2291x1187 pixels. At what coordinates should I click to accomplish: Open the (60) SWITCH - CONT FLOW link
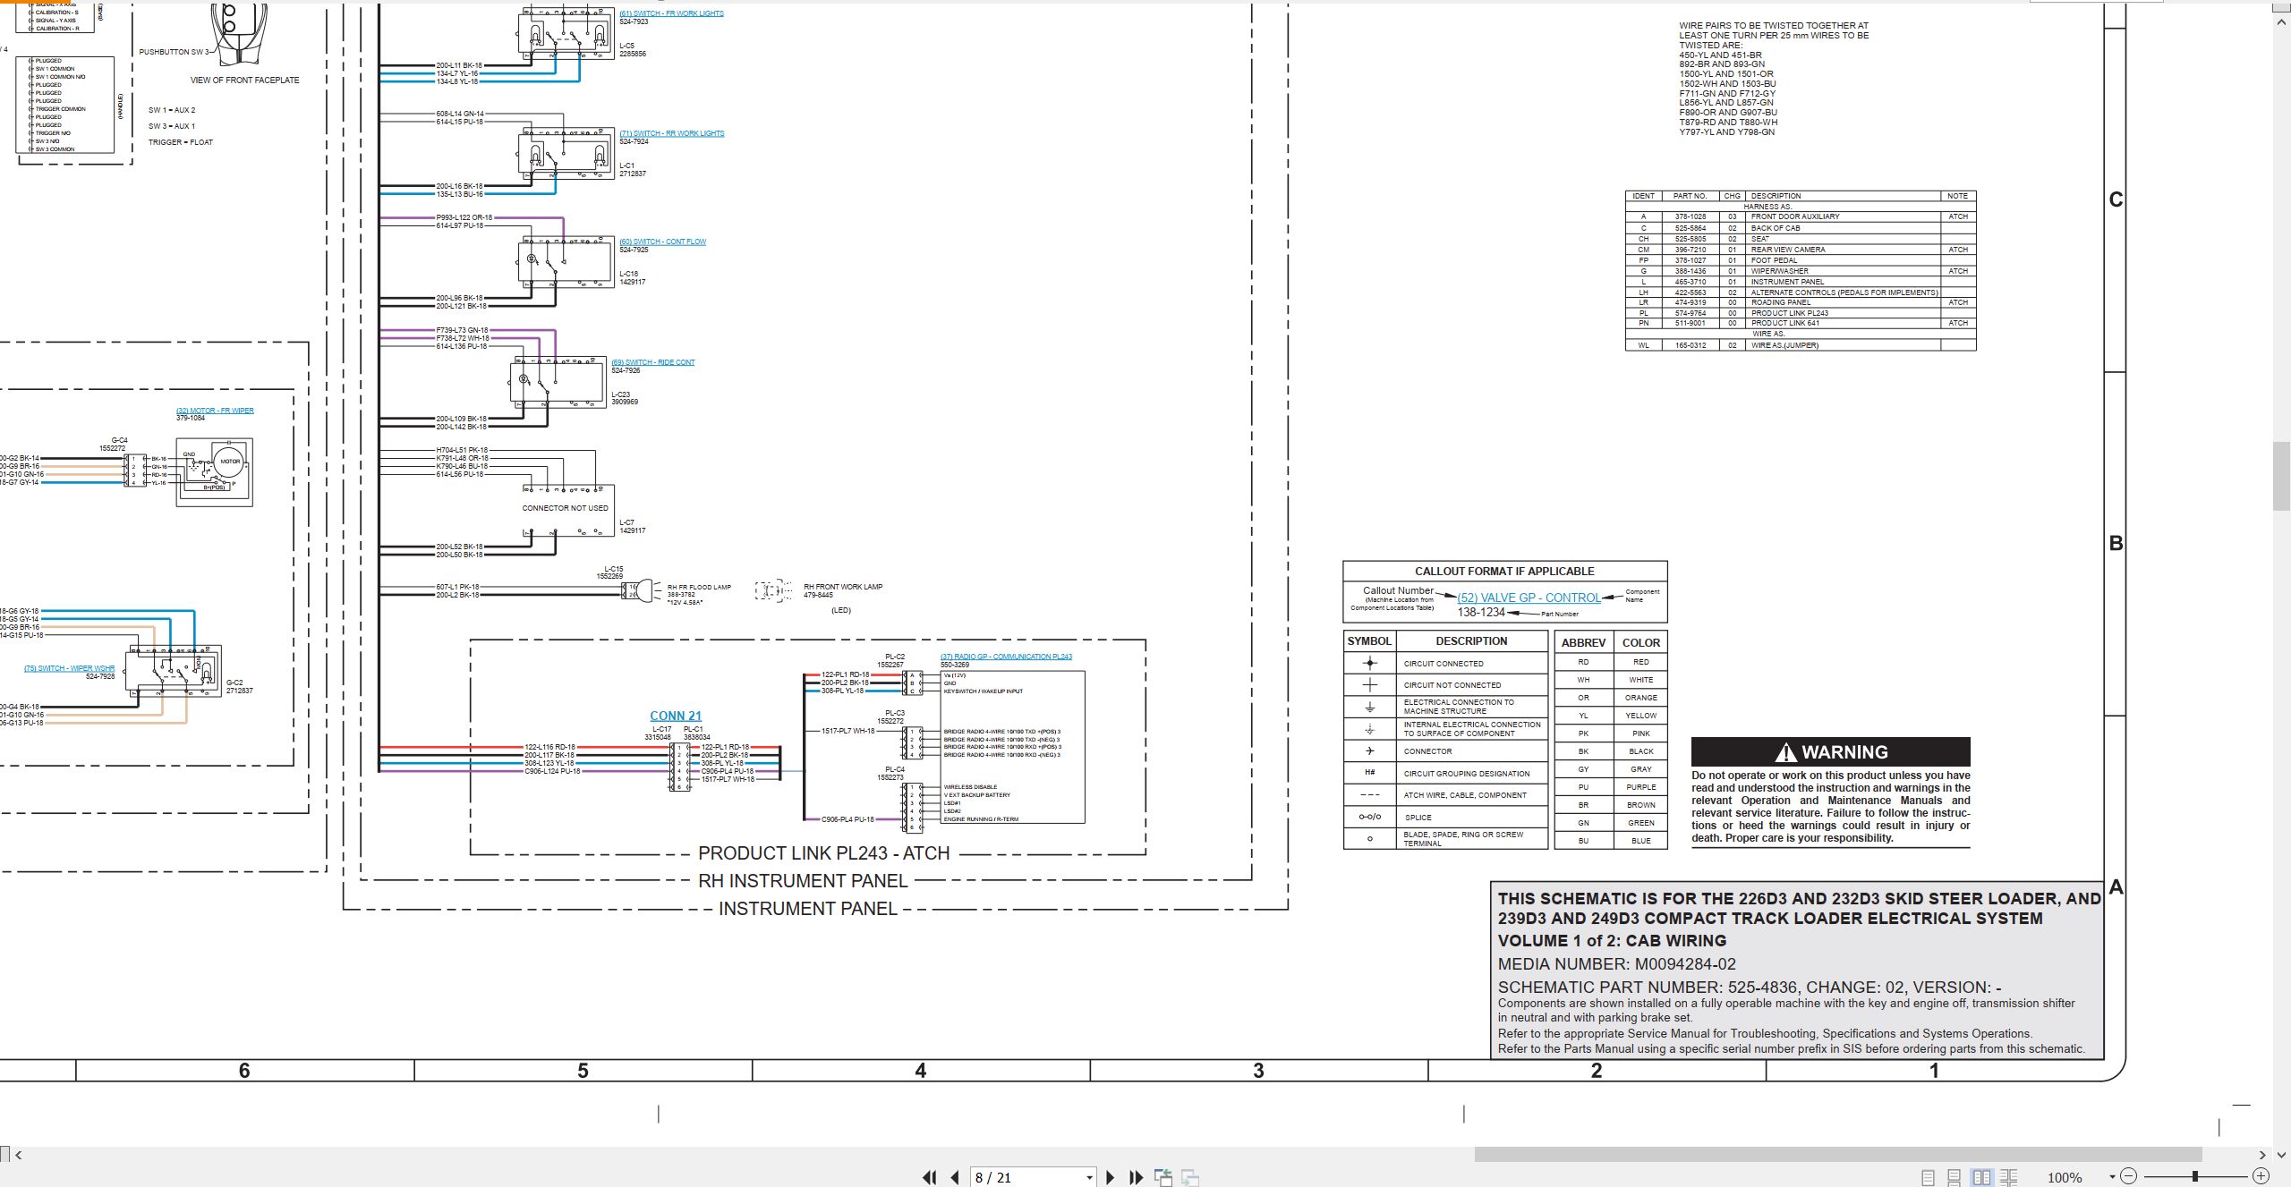coord(662,242)
